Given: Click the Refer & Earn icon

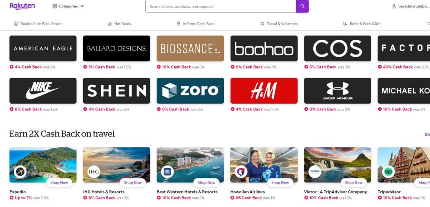Looking at the screenshot, I should point(345,24).
